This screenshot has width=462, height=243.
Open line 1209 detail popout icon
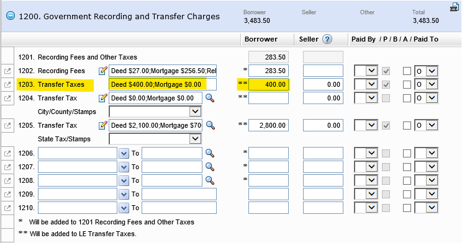pos(7,194)
